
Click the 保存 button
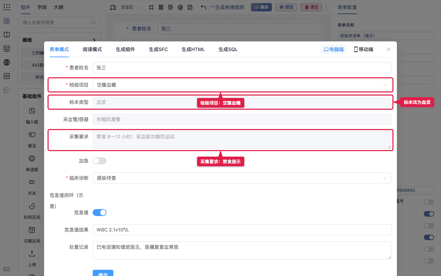click(261, 7)
